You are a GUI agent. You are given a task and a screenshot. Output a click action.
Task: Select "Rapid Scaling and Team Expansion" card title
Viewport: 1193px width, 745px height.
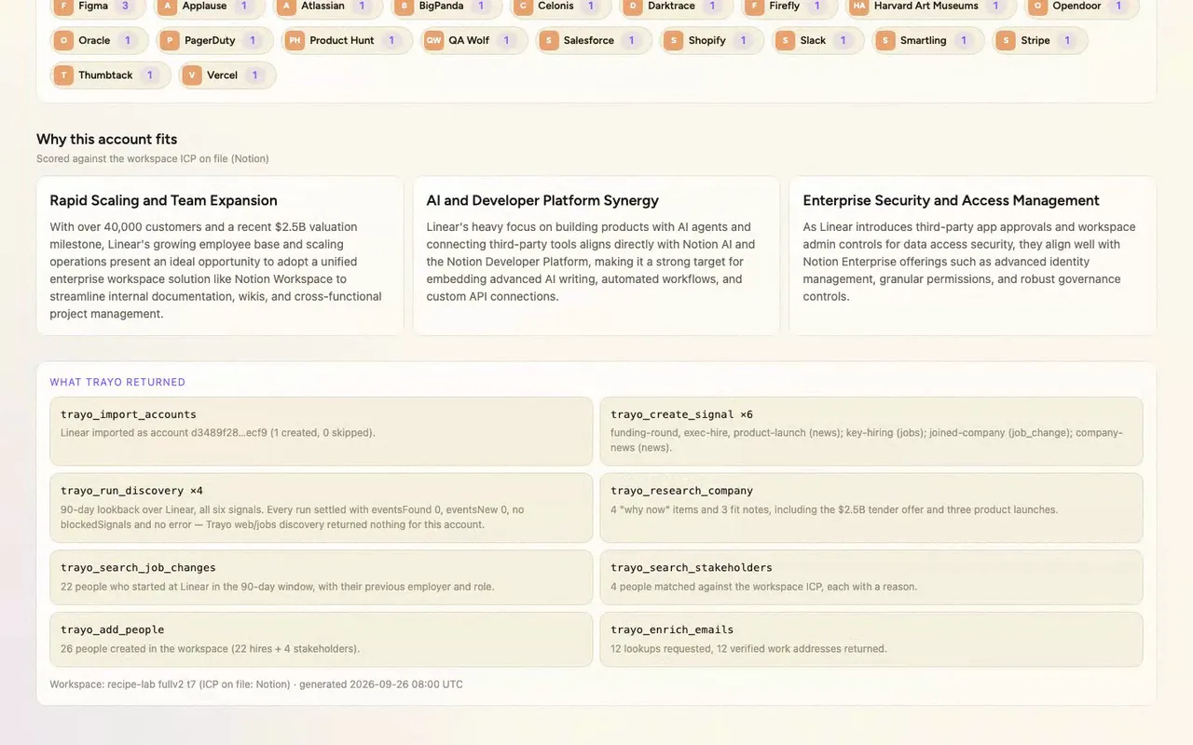pos(163,200)
